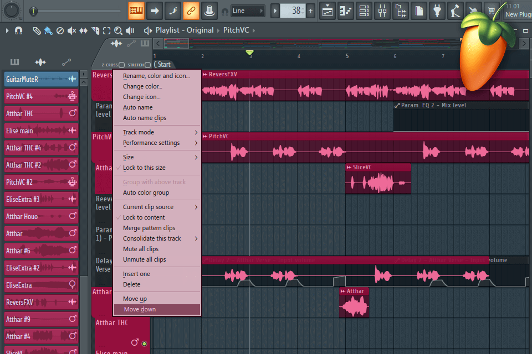Open the Browser tree view icon

click(401, 11)
